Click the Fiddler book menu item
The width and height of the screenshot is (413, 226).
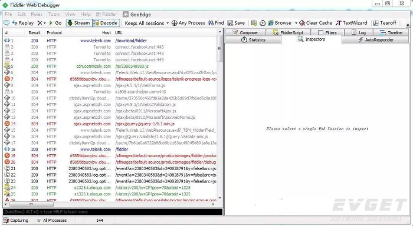click(x=107, y=14)
